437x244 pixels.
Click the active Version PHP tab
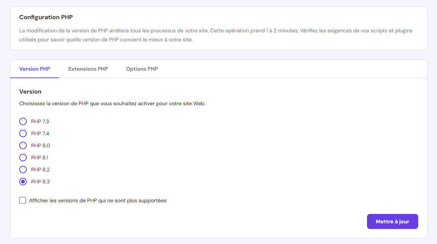pyautogui.click(x=35, y=69)
